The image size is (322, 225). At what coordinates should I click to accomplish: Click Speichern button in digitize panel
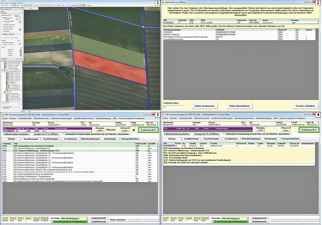(x=5, y=34)
